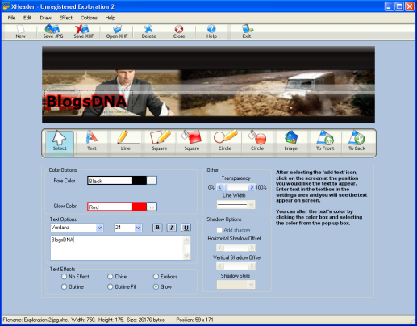
Task: Click the Black fore color name field
Action: (x=110, y=181)
